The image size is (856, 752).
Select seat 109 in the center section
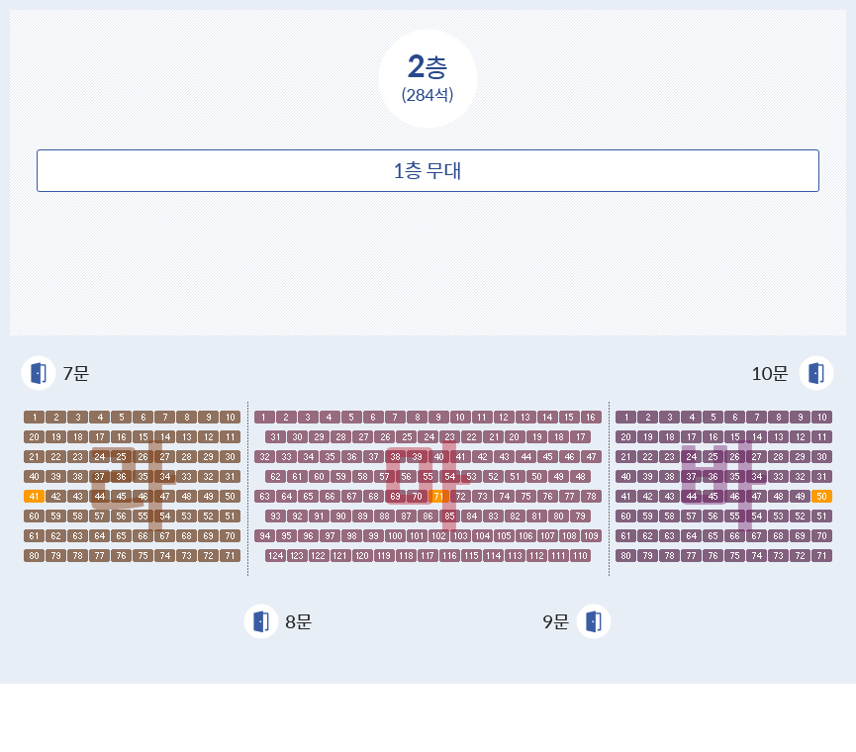pos(591,536)
